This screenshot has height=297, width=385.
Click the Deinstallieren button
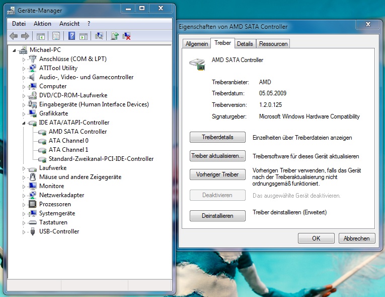(217, 216)
